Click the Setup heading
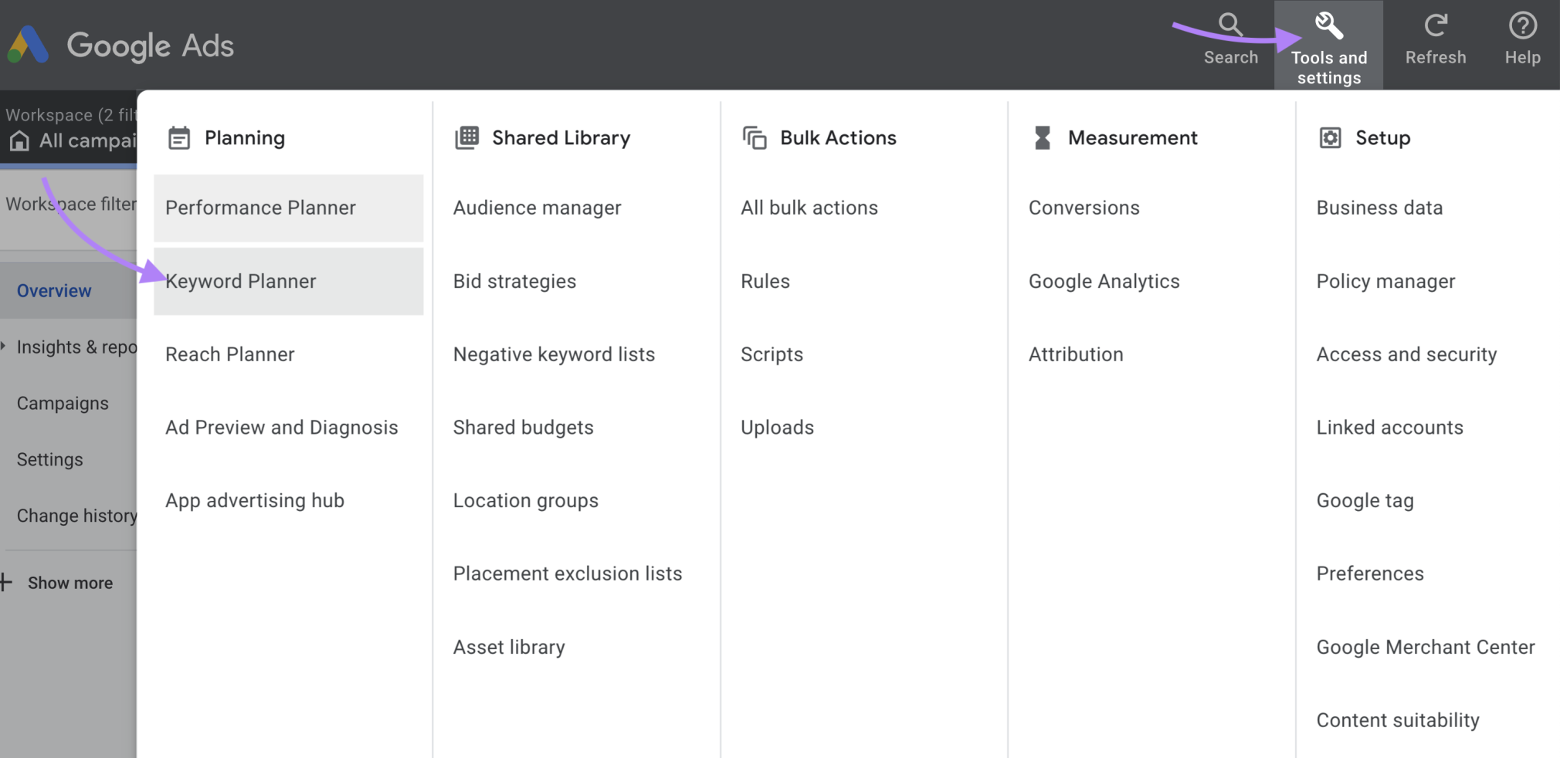Viewport: 1560px width, 758px height. [x=1382, y=138]
